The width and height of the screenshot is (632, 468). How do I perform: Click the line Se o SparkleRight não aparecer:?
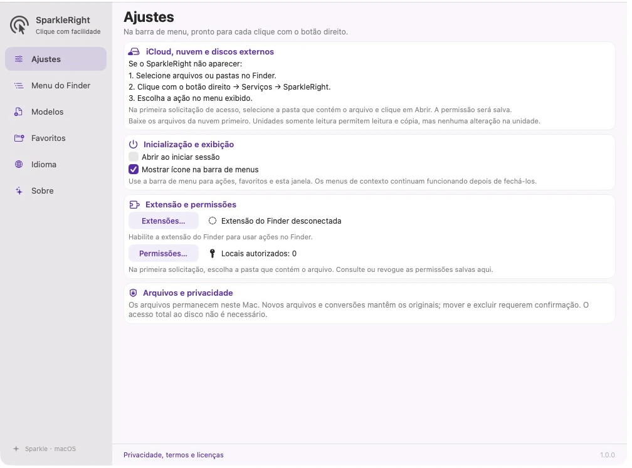tap(186, 64)
